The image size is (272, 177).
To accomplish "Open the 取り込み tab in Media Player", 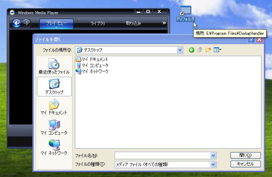I will (134, 23).
